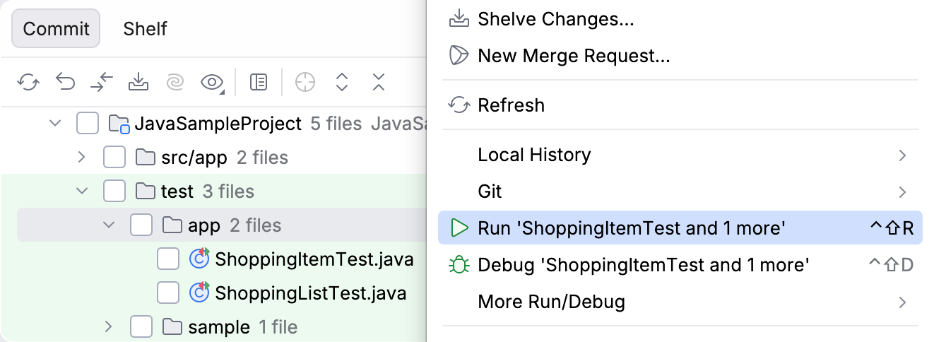Check the test folder checkbox

click(x=114, y=191)
